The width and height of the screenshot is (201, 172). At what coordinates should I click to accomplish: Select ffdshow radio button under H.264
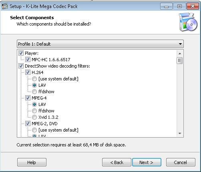click(34, 92)
